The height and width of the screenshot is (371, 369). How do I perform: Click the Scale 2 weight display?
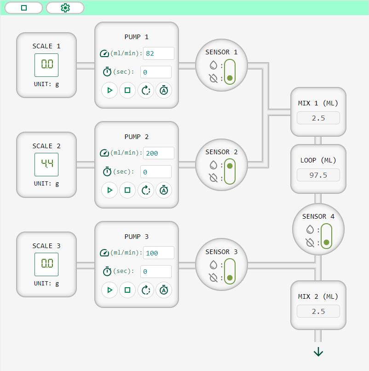tap(46, 164)
